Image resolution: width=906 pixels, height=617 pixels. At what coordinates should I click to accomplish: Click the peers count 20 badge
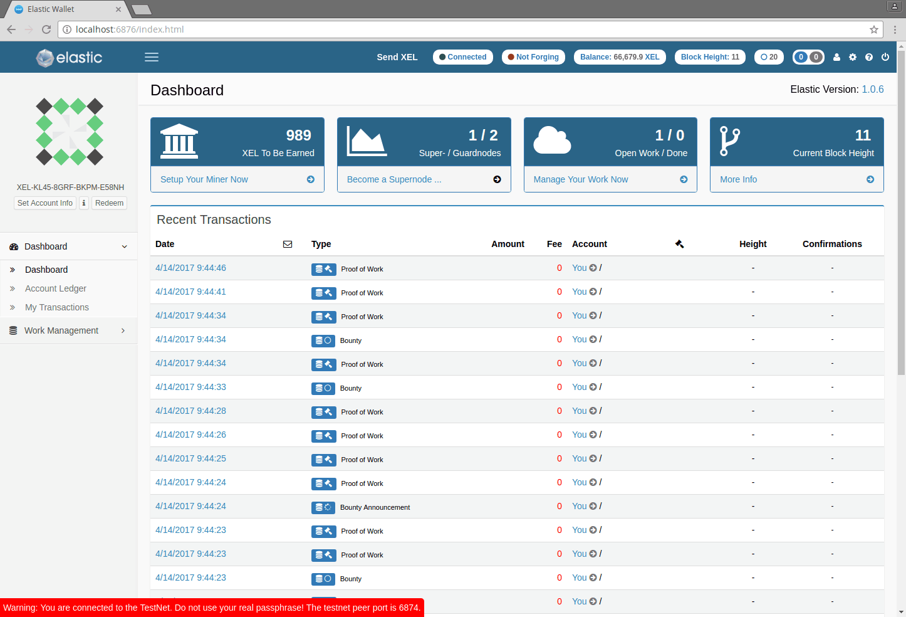[769, 57]
